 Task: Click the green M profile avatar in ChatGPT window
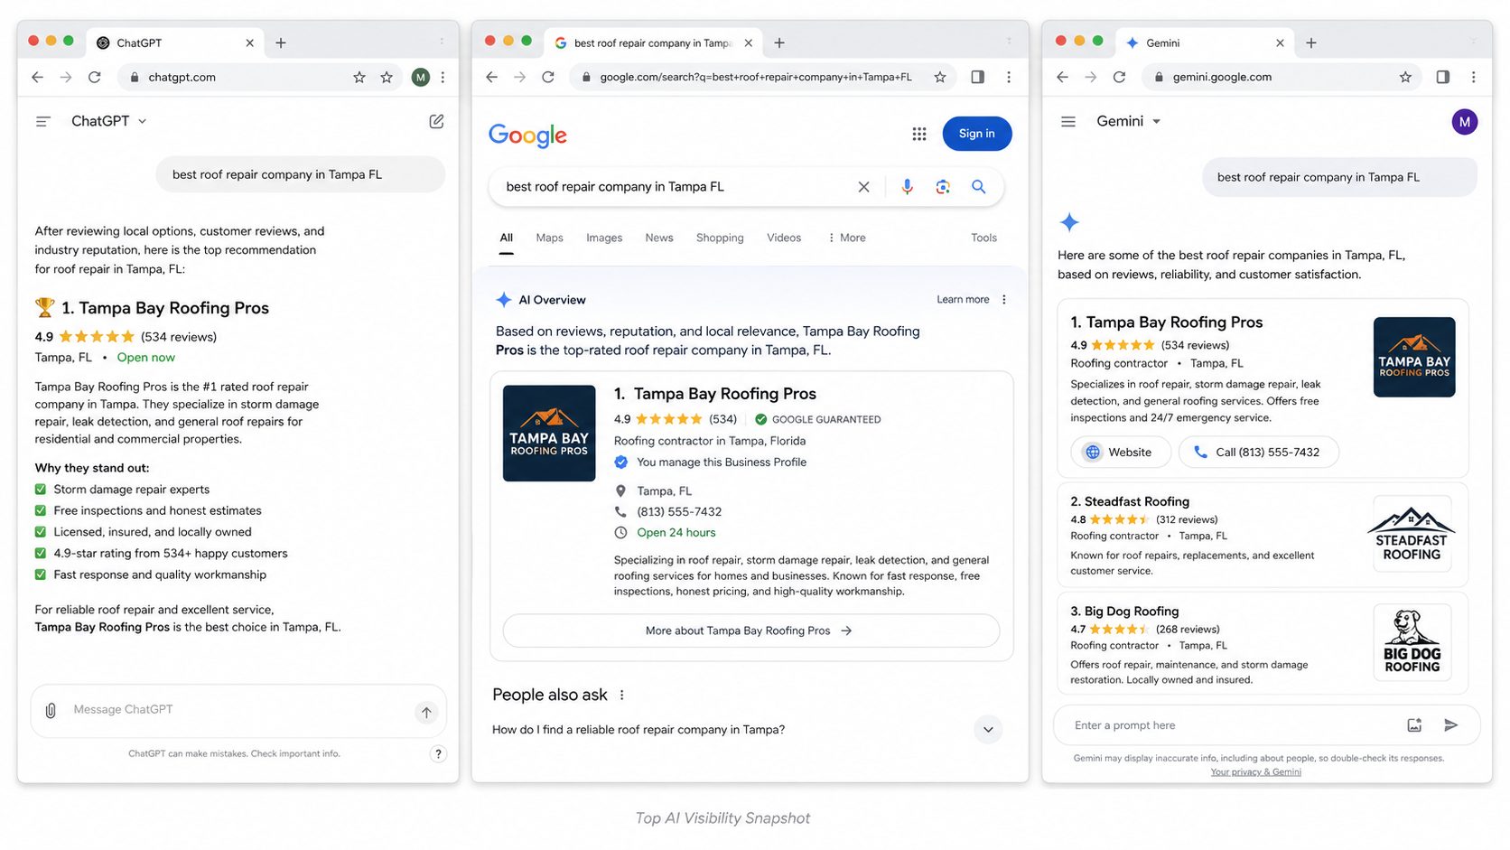coord(420,78)
